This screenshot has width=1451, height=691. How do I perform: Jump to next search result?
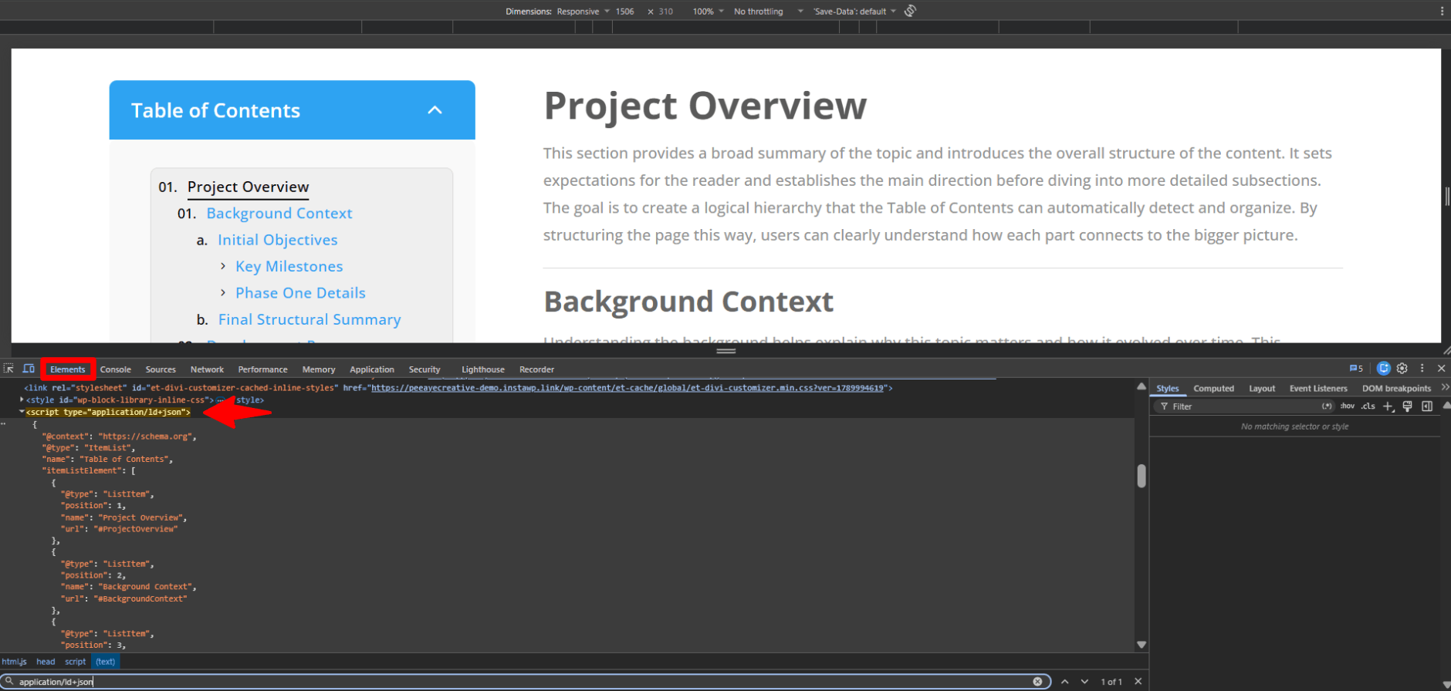(x=1084, y=682)
